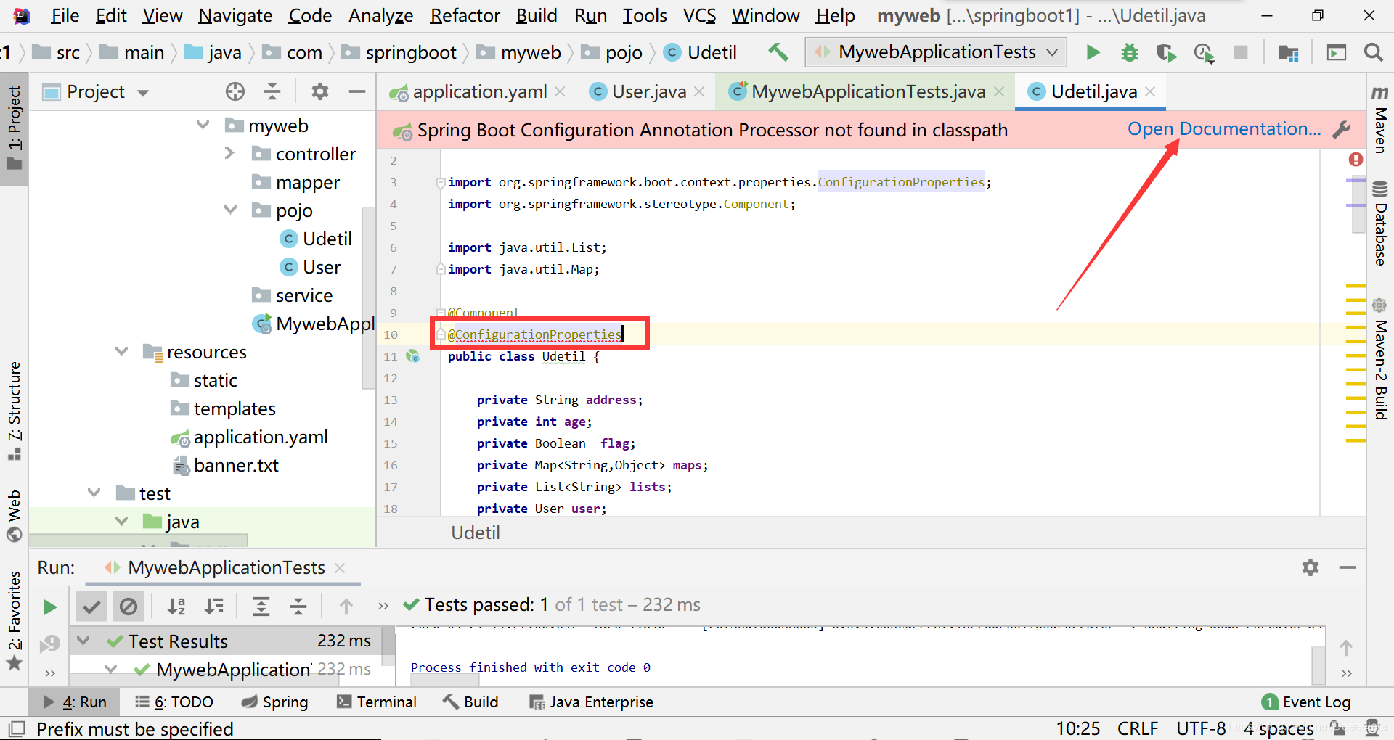Sort test results alphabetically
This screenshot has height=740, width=1394.
coord(176,607)
